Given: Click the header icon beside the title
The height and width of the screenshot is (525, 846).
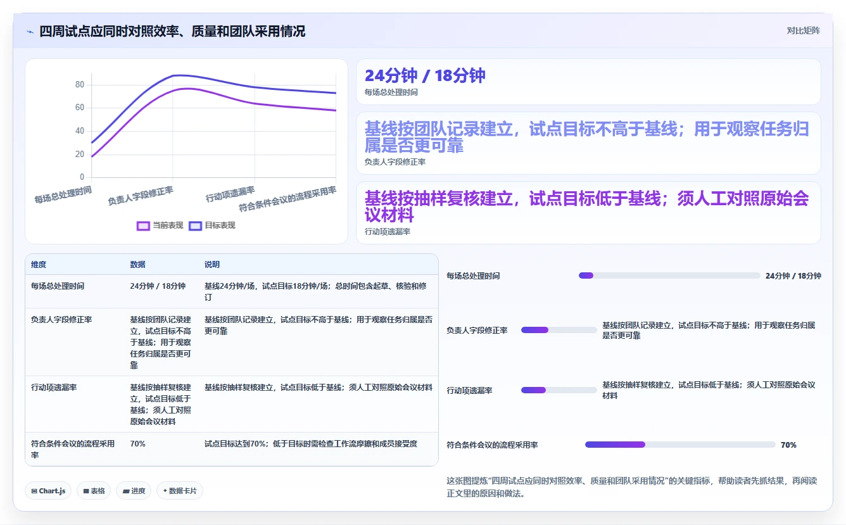Looking at the screenshot, I should point(30,31).
